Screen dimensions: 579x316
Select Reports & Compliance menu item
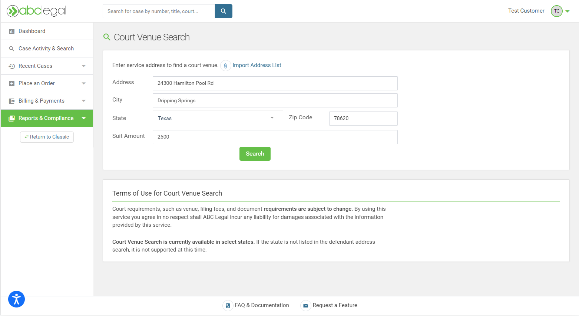(46, 118)
